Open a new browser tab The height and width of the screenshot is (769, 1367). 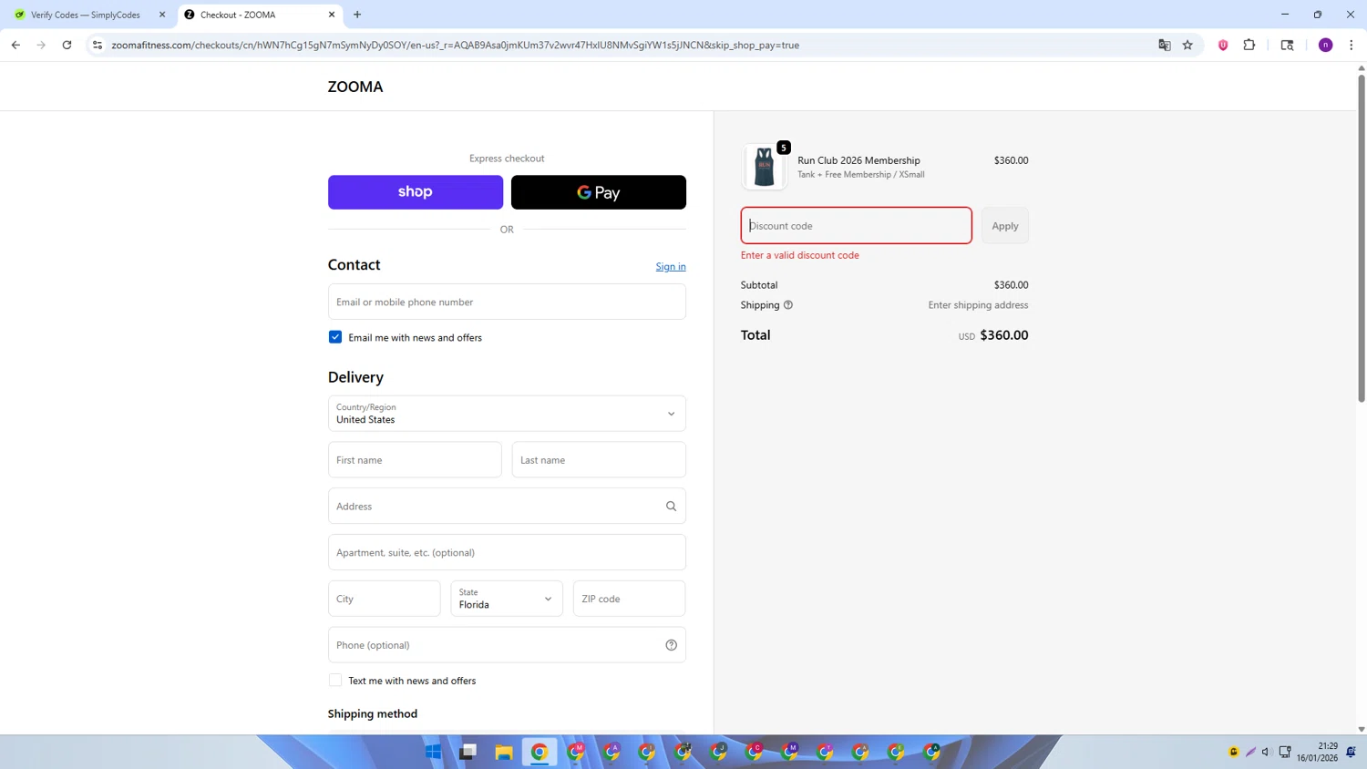tap(357, 15)
